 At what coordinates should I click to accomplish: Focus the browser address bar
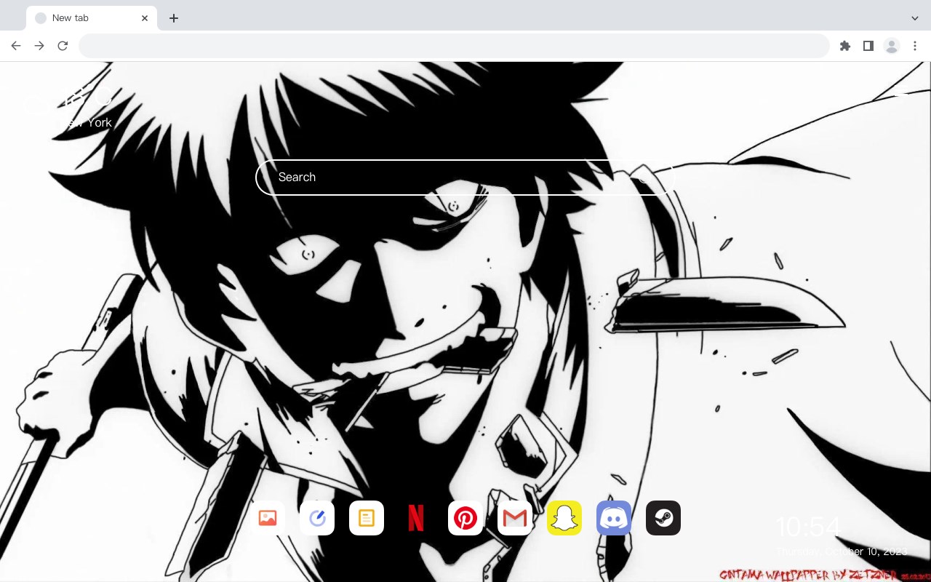454,46
